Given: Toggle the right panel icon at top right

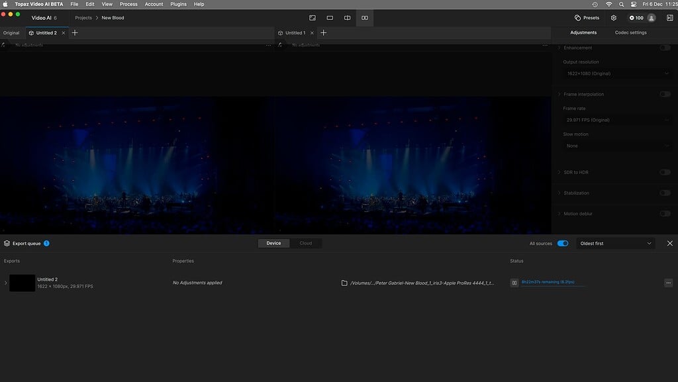Looking at the screenshot, I should pyautogui.click(x=669, y=18).
